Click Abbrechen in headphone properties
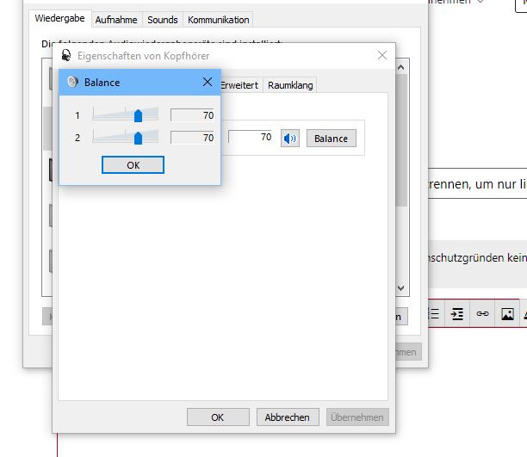Image resolution: width=527 pixels, height=457 pixels. coord(288,417)
